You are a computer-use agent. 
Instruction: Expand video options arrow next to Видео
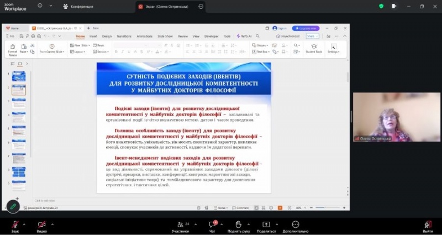click(x=51, y=223)
